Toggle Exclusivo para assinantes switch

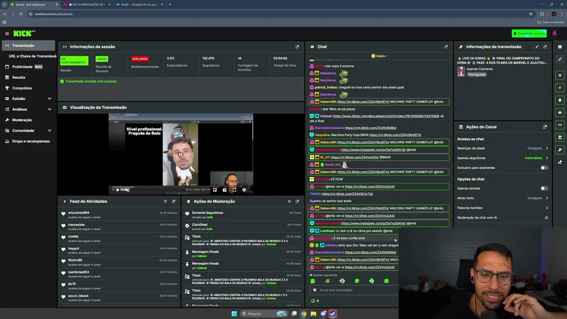tap(544, 168)
